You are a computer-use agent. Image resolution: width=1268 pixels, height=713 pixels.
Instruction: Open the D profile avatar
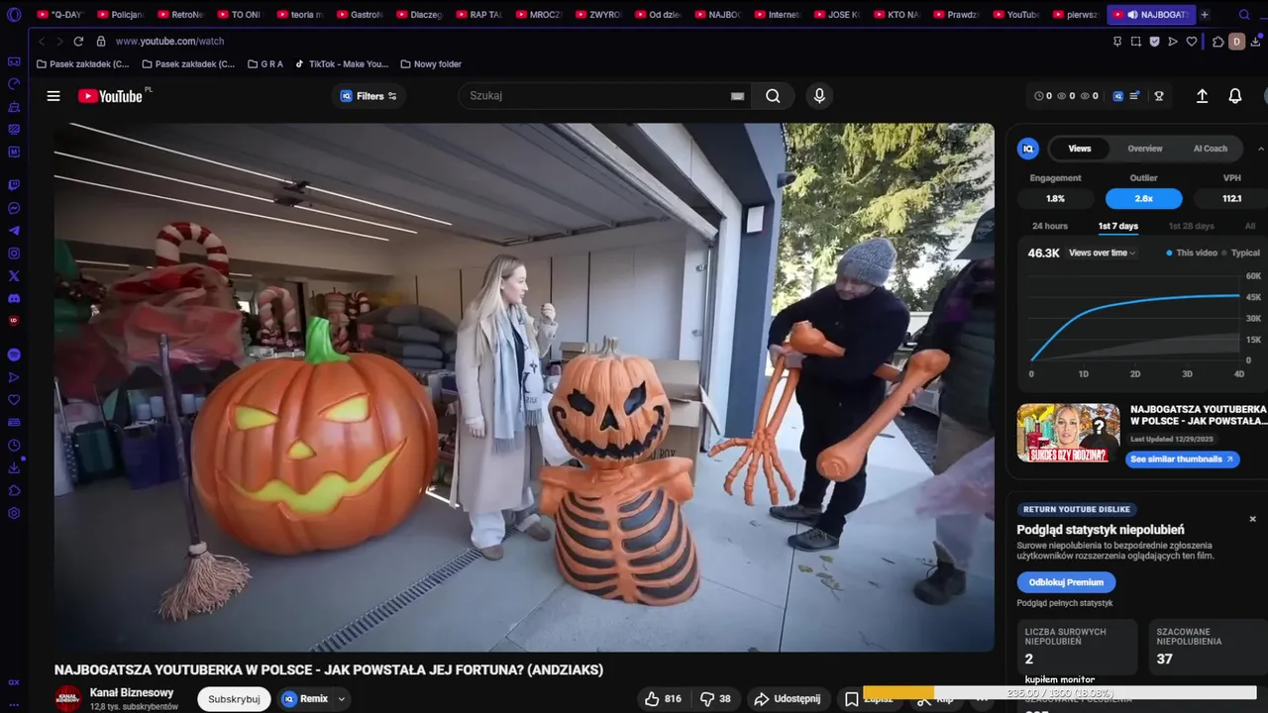coord(1236,42)
